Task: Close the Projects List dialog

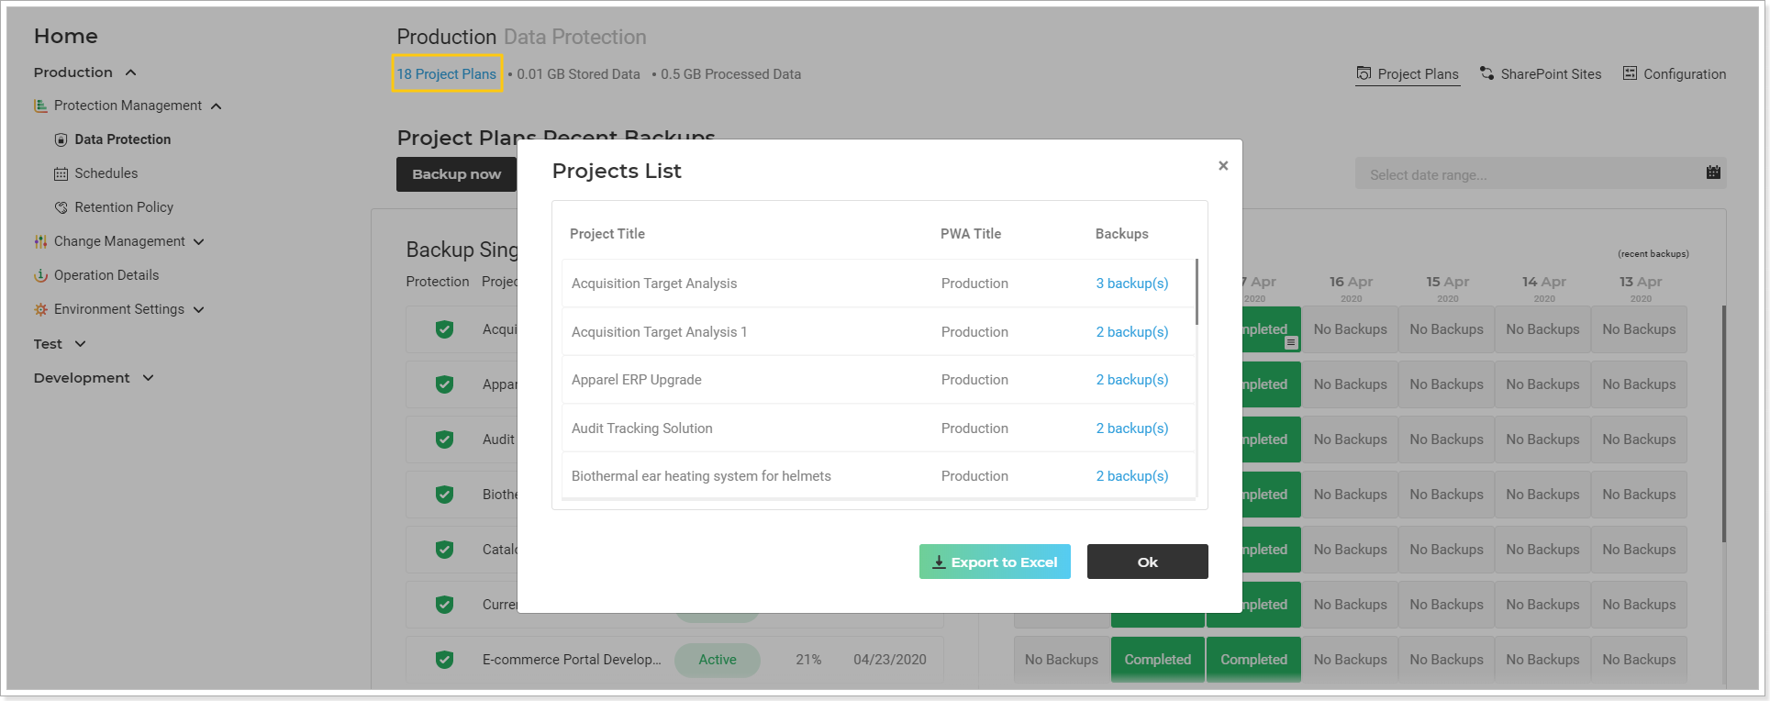Action: (x=1223, y=165)
